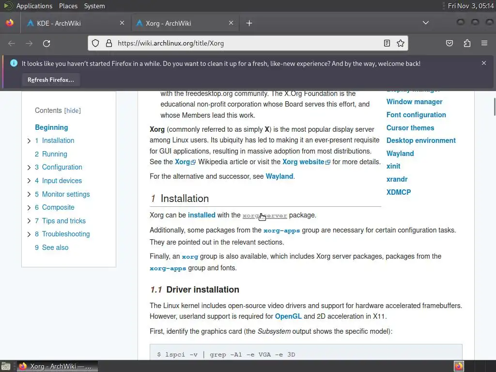This screenshot has width=496, height=372.
Task: Click the system logo icon beside Applications
Action: [x=8, y=6]
